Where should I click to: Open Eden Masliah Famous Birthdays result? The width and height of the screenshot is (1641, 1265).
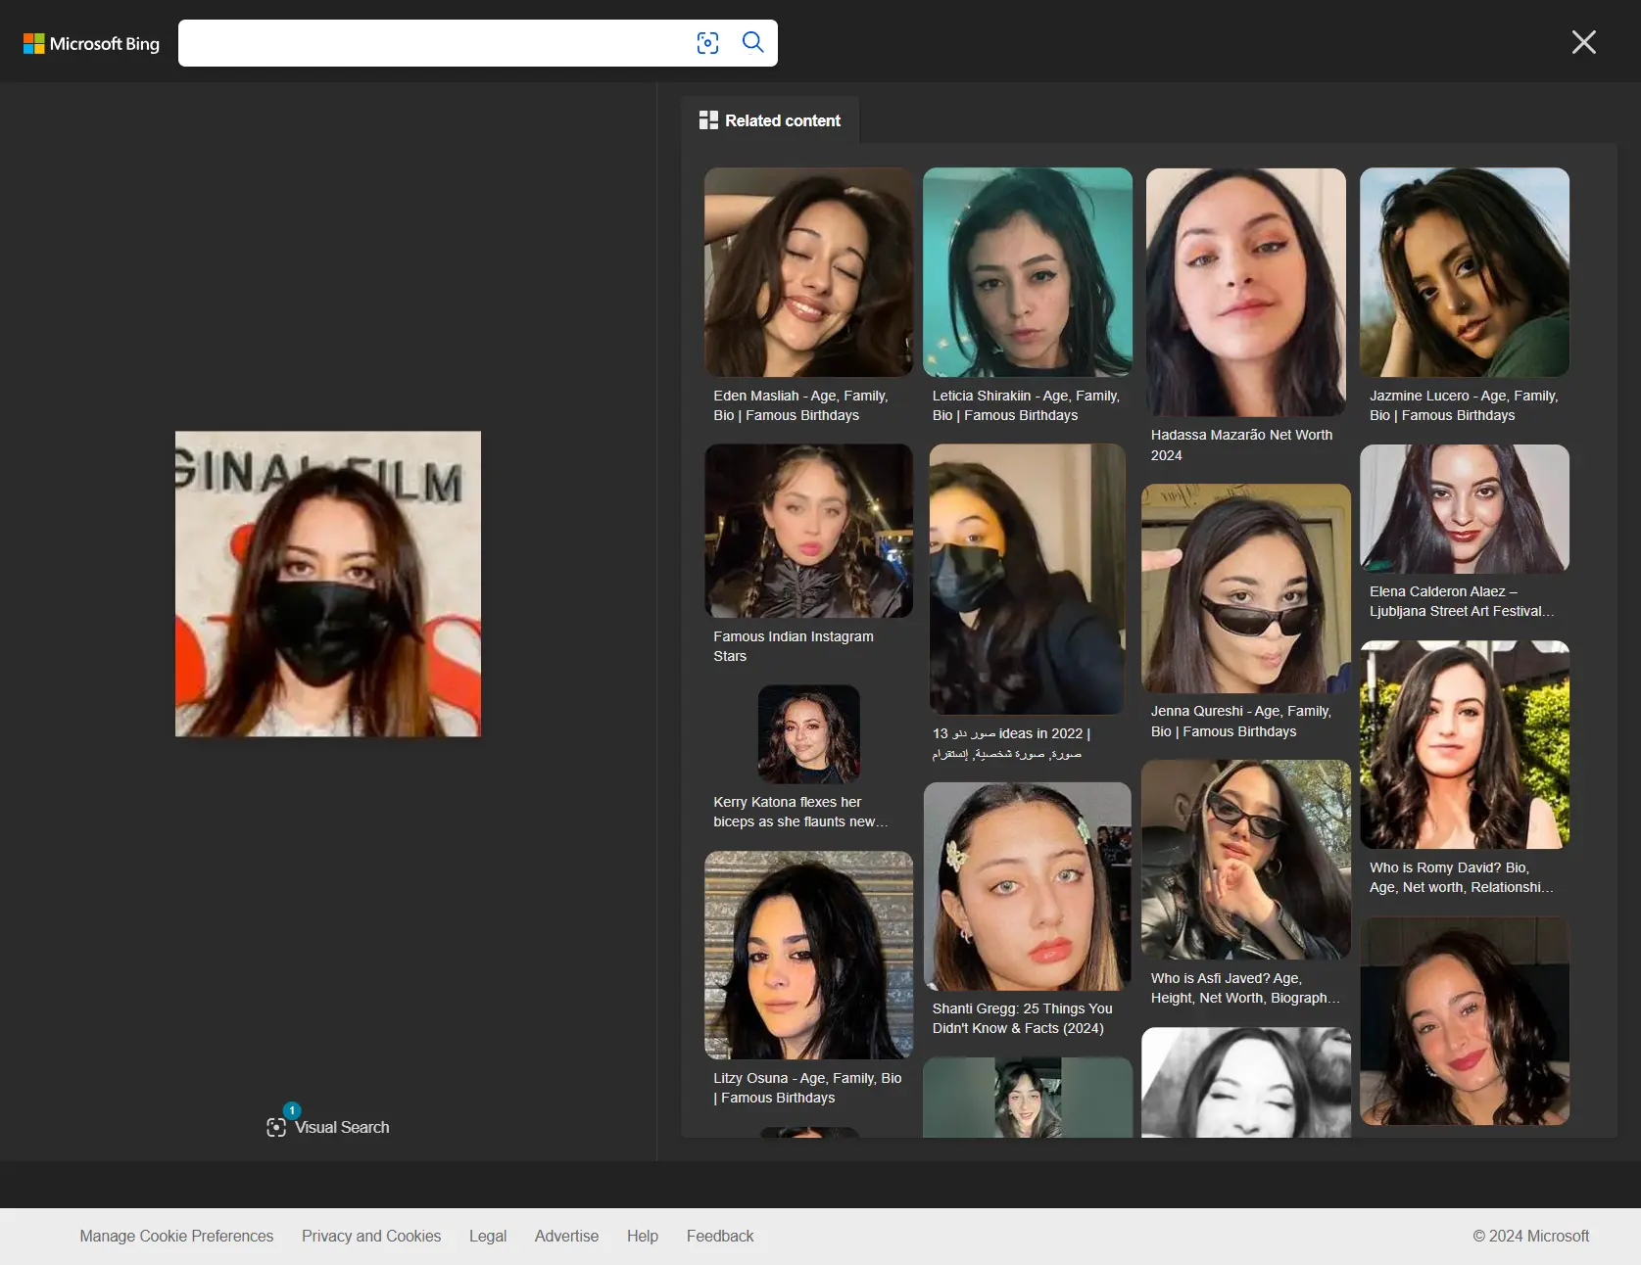coord(800,405)
